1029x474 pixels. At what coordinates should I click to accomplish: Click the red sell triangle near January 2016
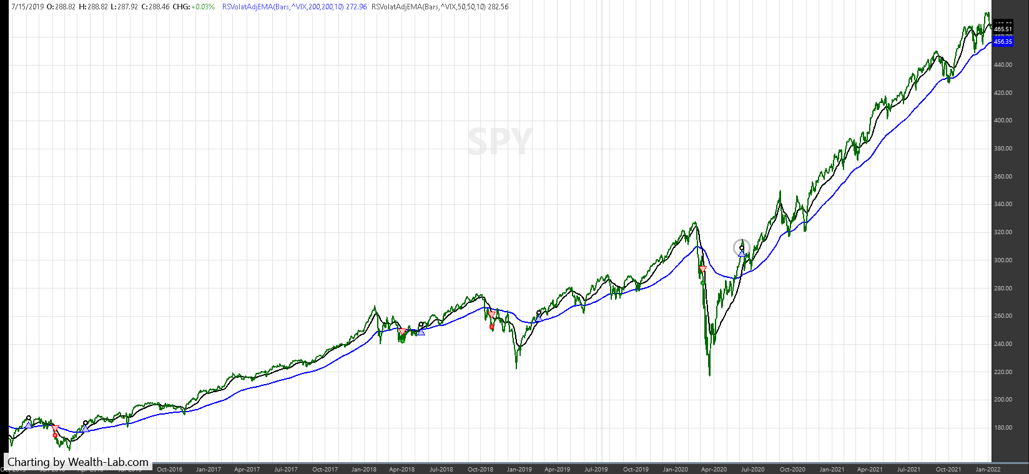tap(54, 428)
